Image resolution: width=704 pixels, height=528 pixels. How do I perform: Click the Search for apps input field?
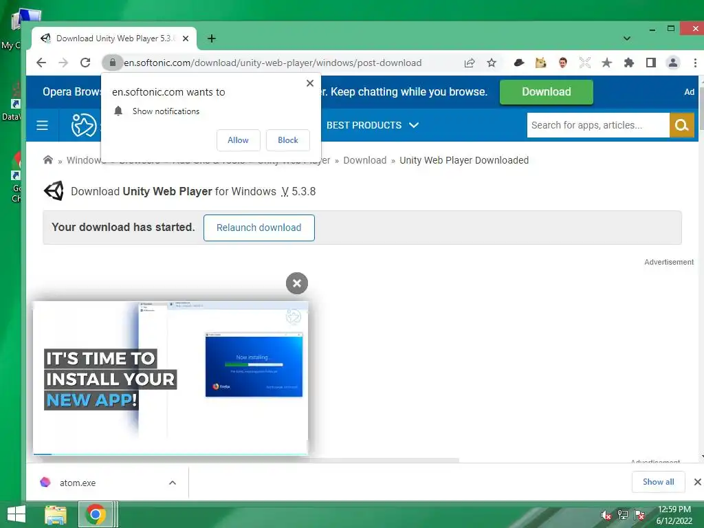pos(598,125)
